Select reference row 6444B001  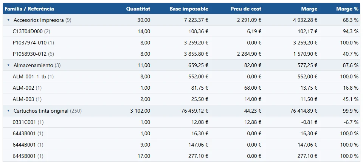pyautogui.click(x=181, y=145)
